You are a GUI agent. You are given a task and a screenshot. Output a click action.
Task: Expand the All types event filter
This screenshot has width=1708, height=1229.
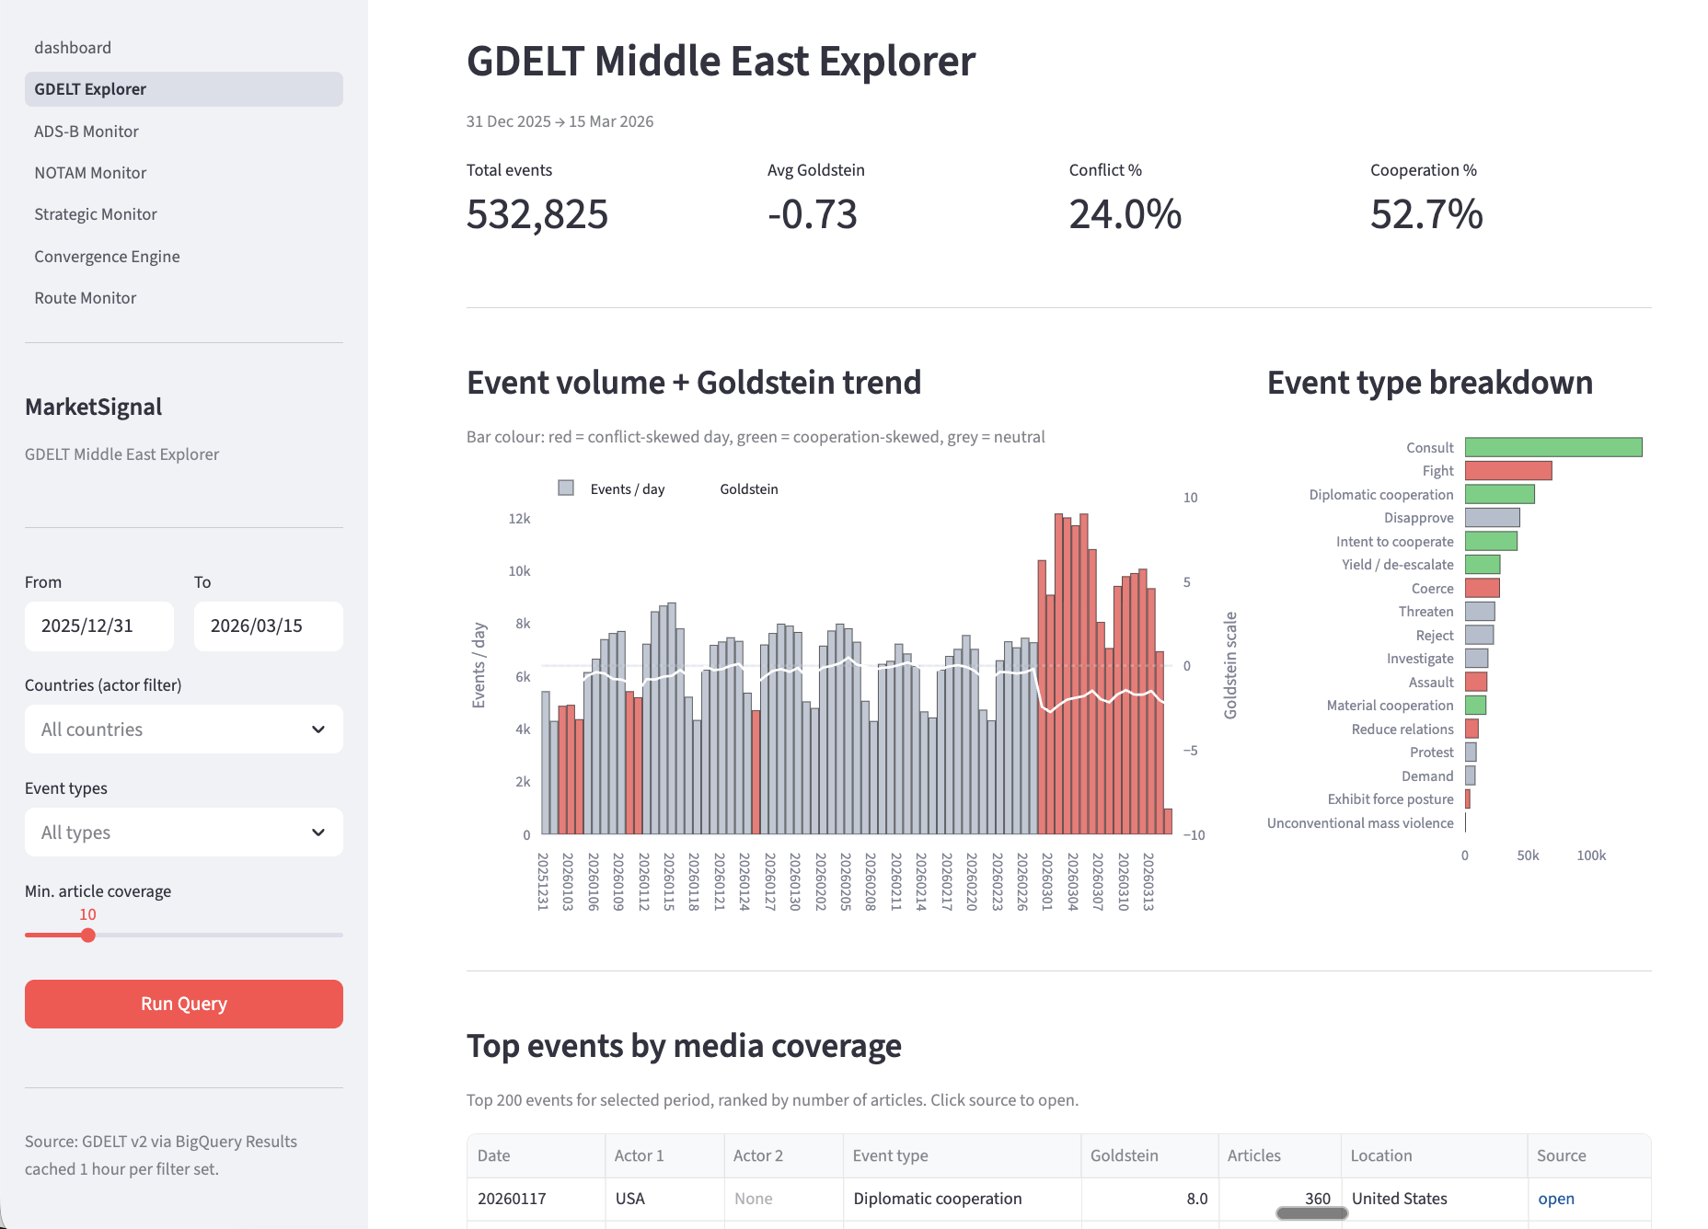coord(183,832)
